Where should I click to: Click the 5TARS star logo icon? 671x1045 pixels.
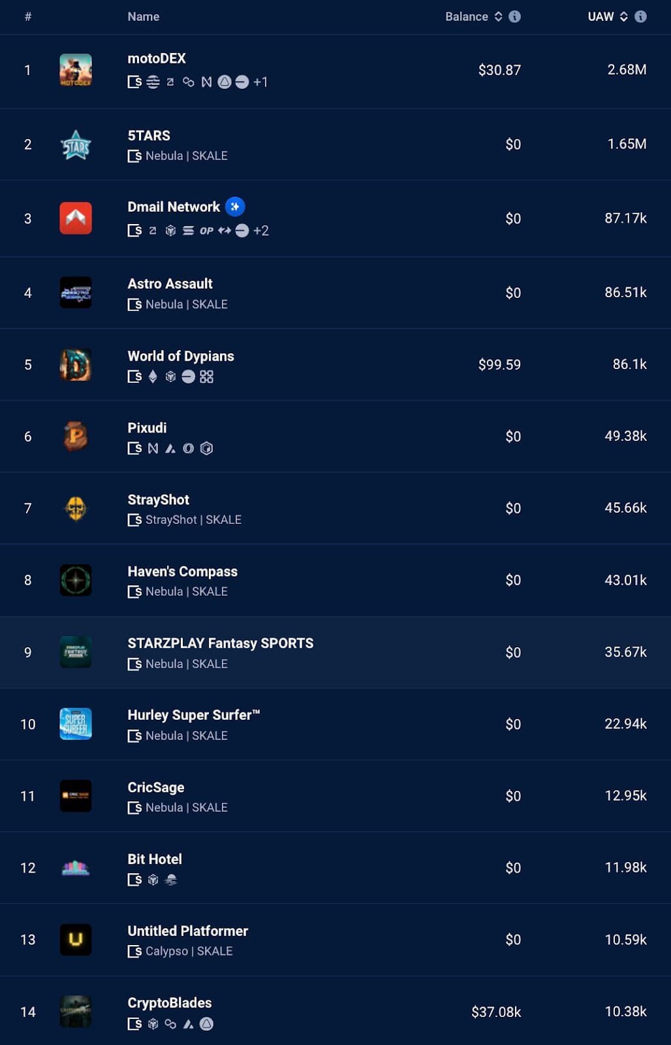[76, 144]
